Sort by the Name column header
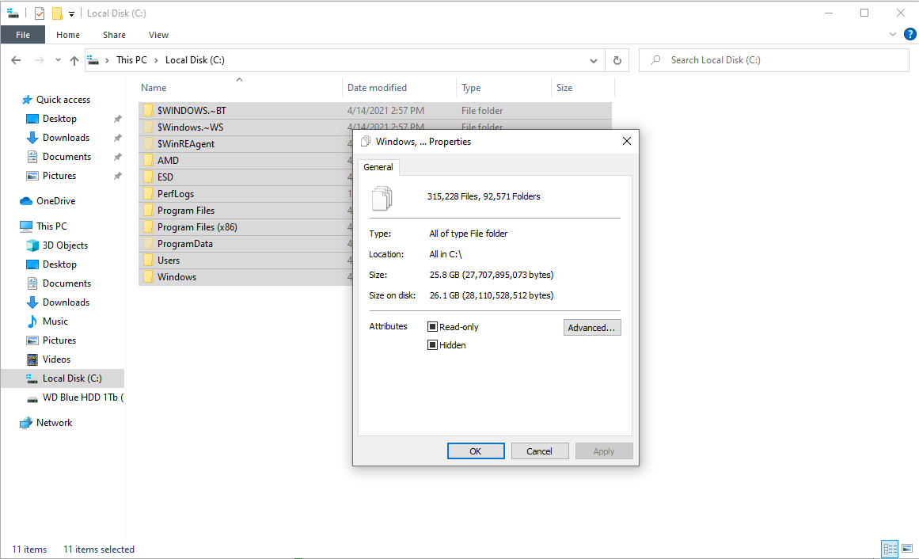 click(240, 88)
